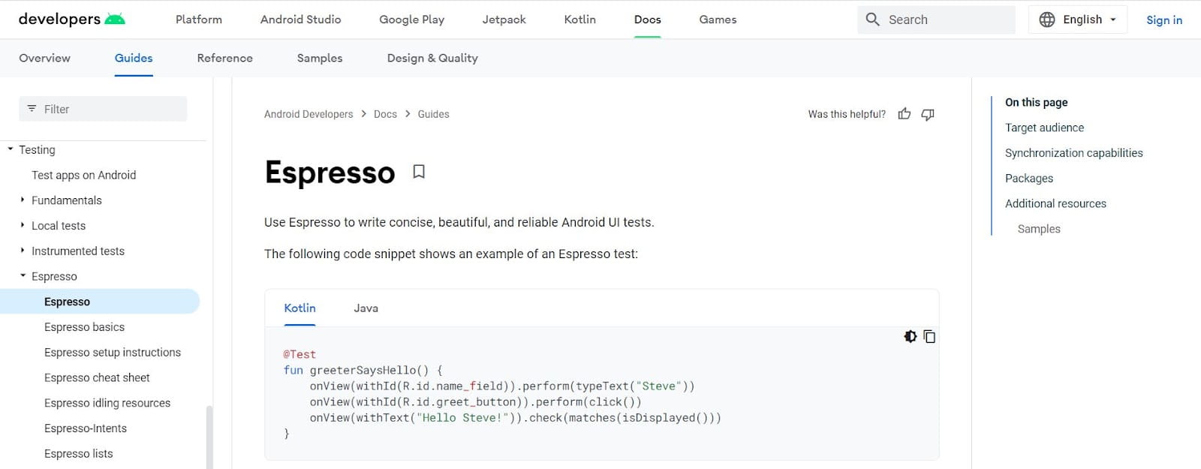Click the thumbs up helpful icon
The height and width of the screenshot is (469, 1201).
pos(905,114)
